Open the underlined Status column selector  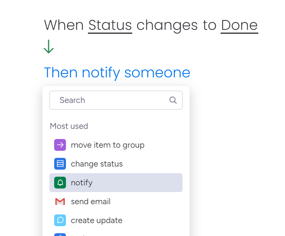110,25
